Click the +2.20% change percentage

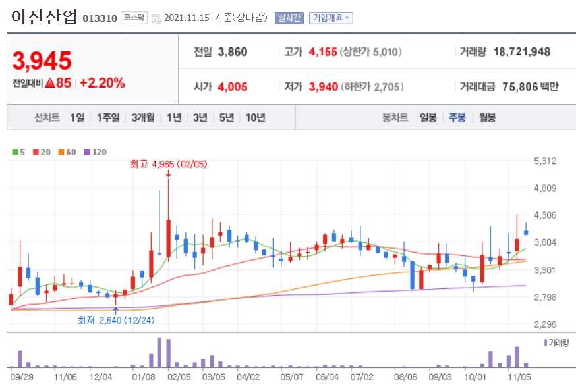tap(102, 83)
